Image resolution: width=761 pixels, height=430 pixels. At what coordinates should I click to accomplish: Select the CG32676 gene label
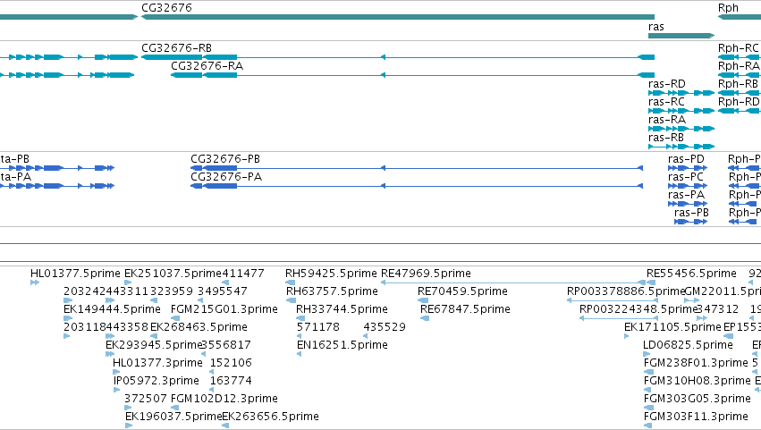coord(166,8)
